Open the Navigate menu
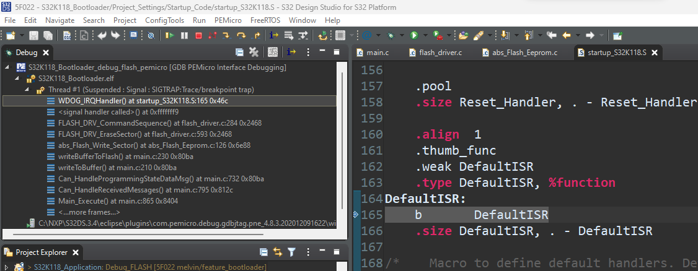This screenshot has width=698, height=271. 60,20
